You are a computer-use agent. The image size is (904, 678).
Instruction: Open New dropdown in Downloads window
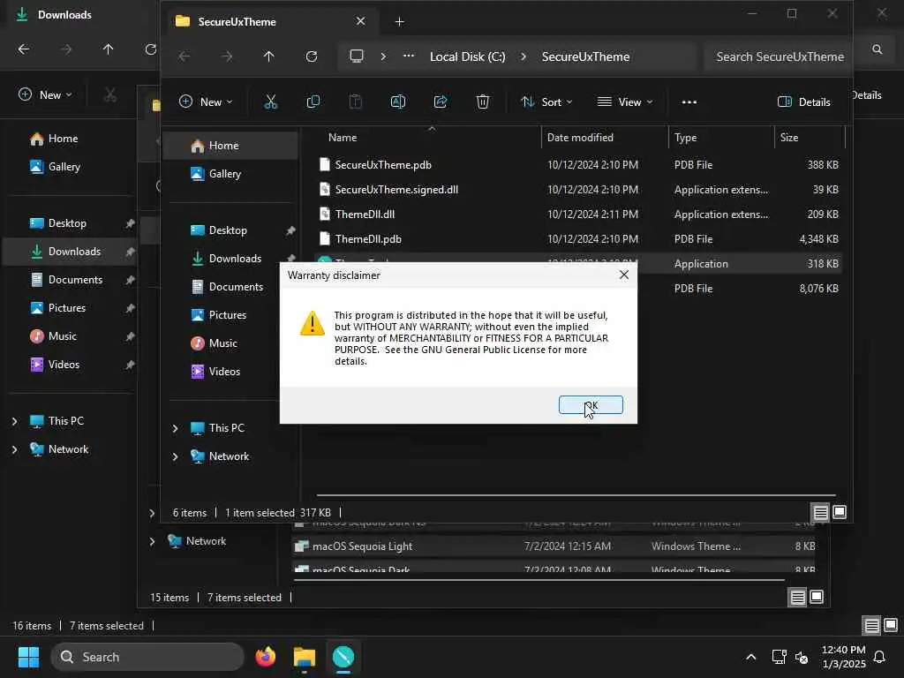coord(45,95)
